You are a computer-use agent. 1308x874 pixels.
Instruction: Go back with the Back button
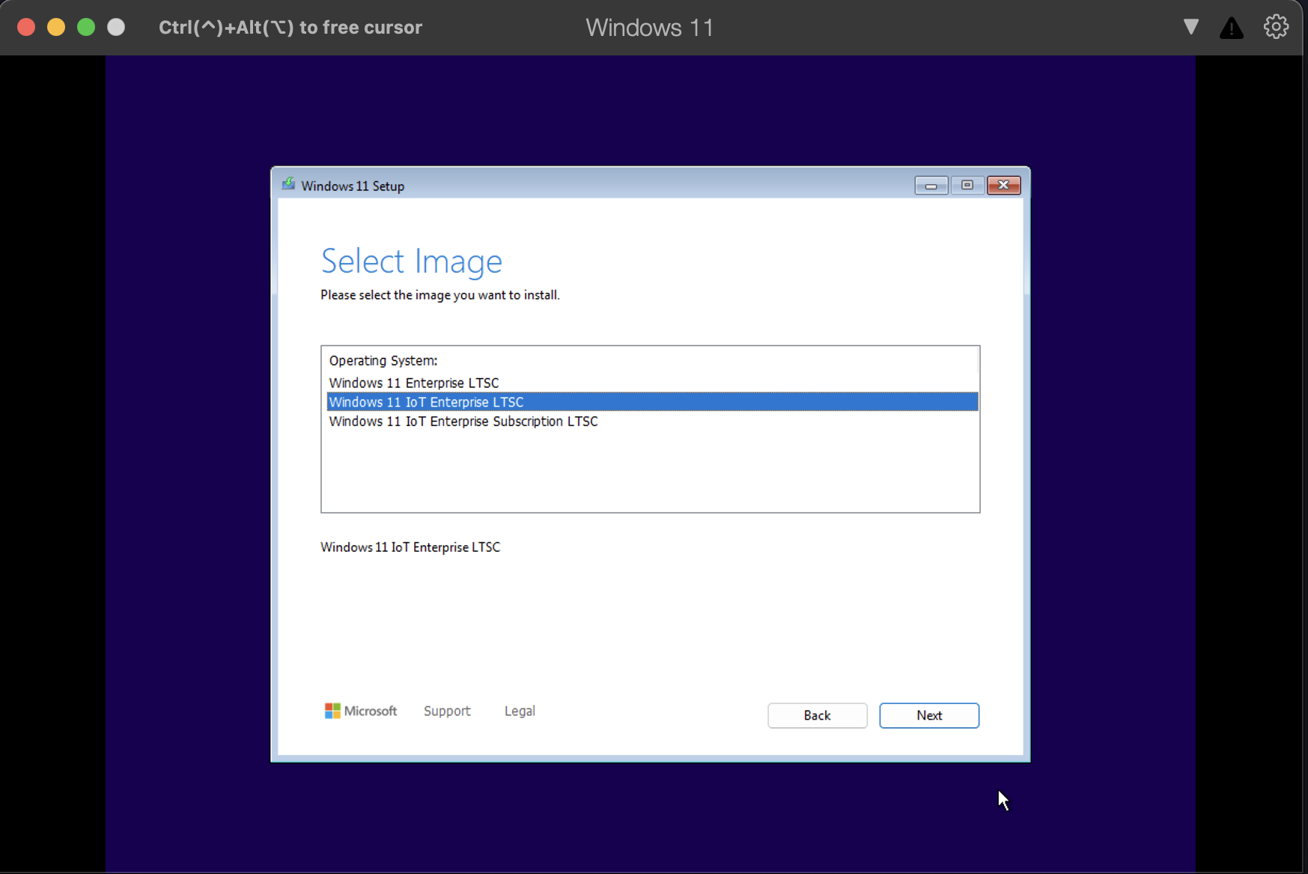818,715
